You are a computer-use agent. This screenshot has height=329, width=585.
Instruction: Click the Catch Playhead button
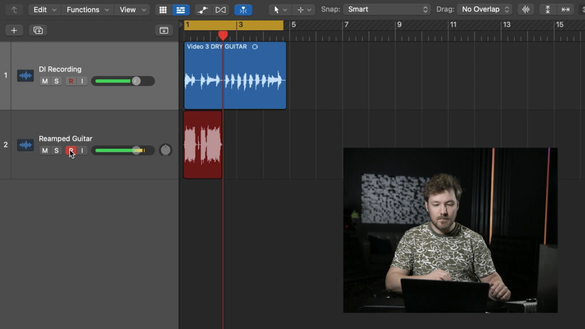(x=243, y=10)
